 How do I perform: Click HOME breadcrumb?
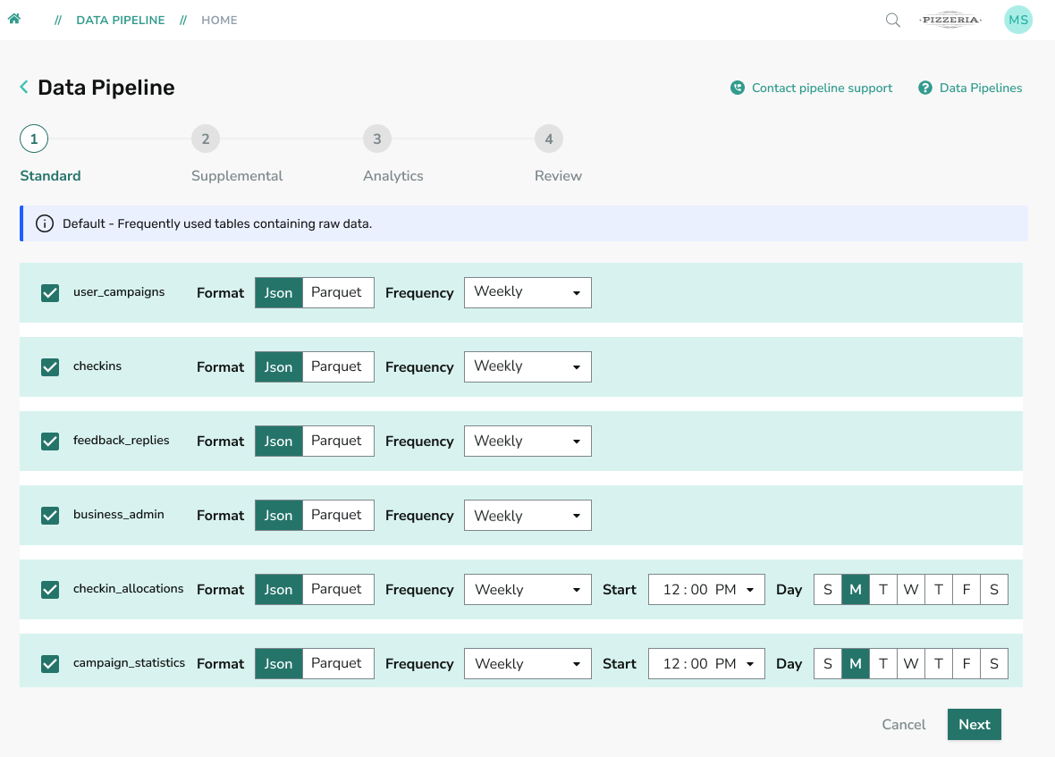coord(219,21)
